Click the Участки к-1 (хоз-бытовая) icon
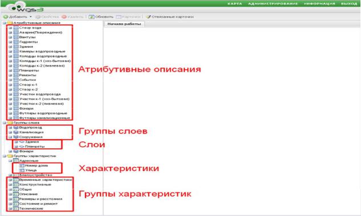361x216 pixels. [x=15, y=99]
